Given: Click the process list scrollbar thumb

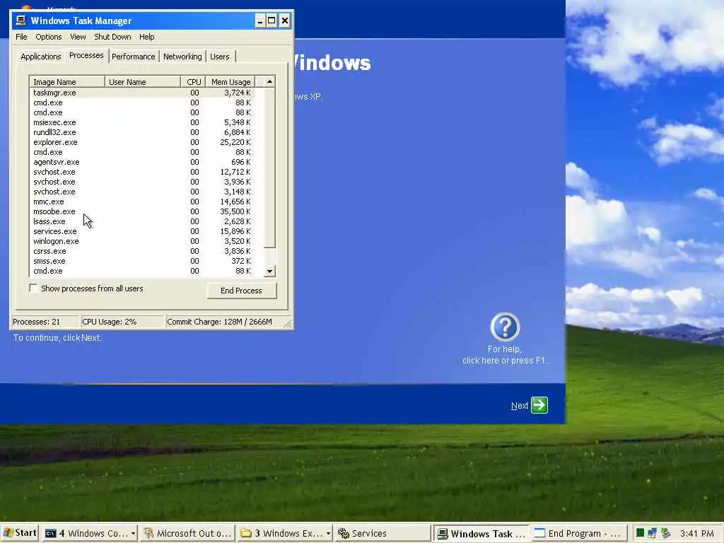Looking at the screenshot, I should click(269, 167).
